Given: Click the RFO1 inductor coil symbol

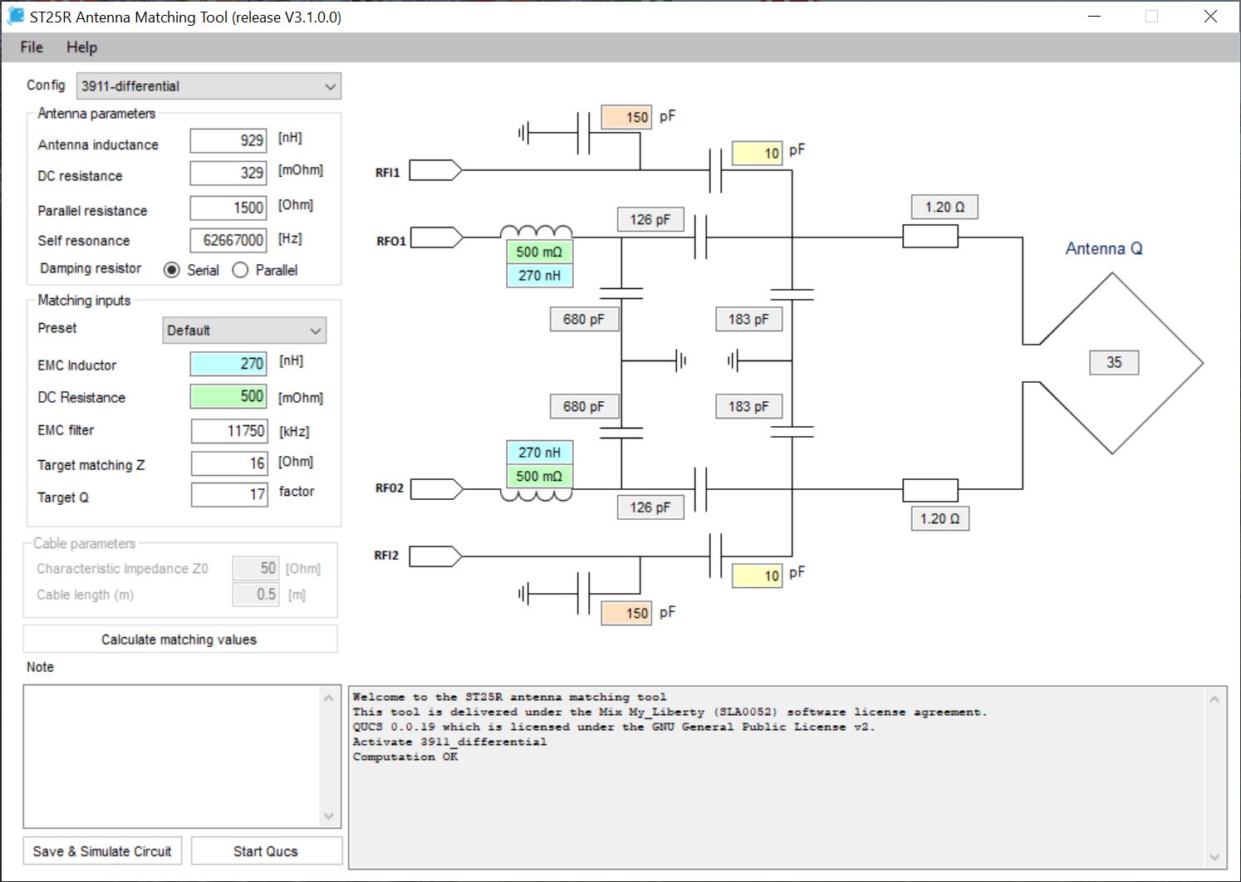Looking at the screenshot, I should point(536,232).
